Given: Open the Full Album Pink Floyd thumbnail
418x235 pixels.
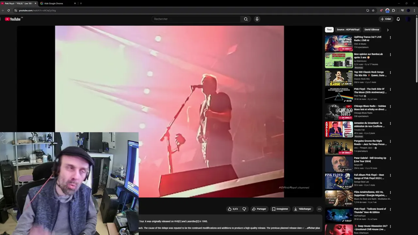Looking at the screenshot, I should tap(339, 181).
